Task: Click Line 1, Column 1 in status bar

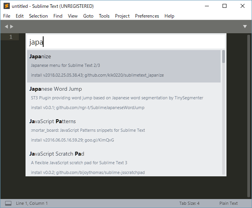Action: (x=32, y=203)
